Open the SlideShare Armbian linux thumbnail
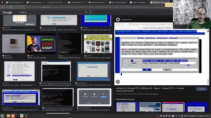This screenshot has width=211, height=118. coord(14,44)
